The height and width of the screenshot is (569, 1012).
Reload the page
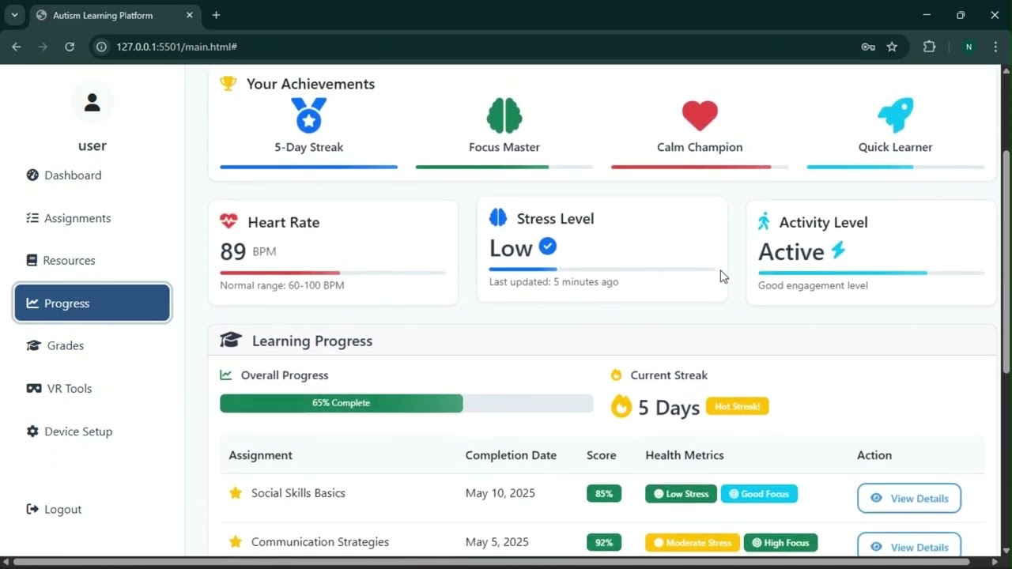point(70,47)
